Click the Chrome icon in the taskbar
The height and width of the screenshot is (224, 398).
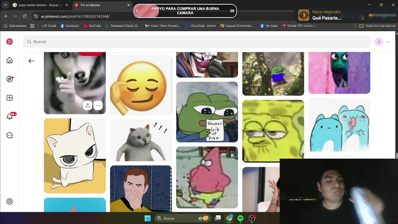click(x=229, y=218)
